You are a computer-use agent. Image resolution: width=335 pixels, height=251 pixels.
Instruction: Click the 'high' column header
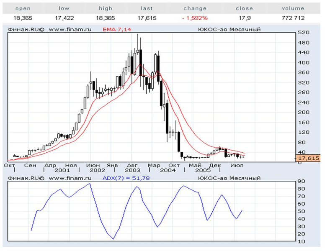pos(105,8)
